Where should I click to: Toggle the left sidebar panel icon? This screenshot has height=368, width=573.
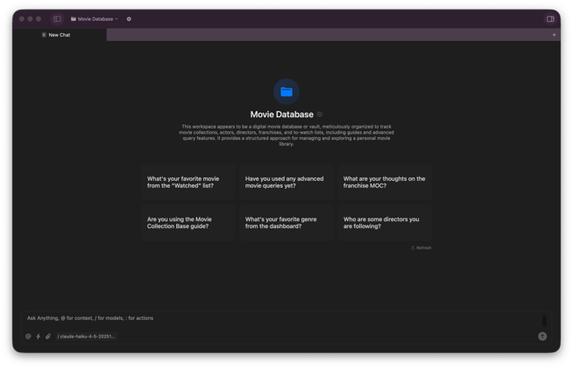point(57,19)
